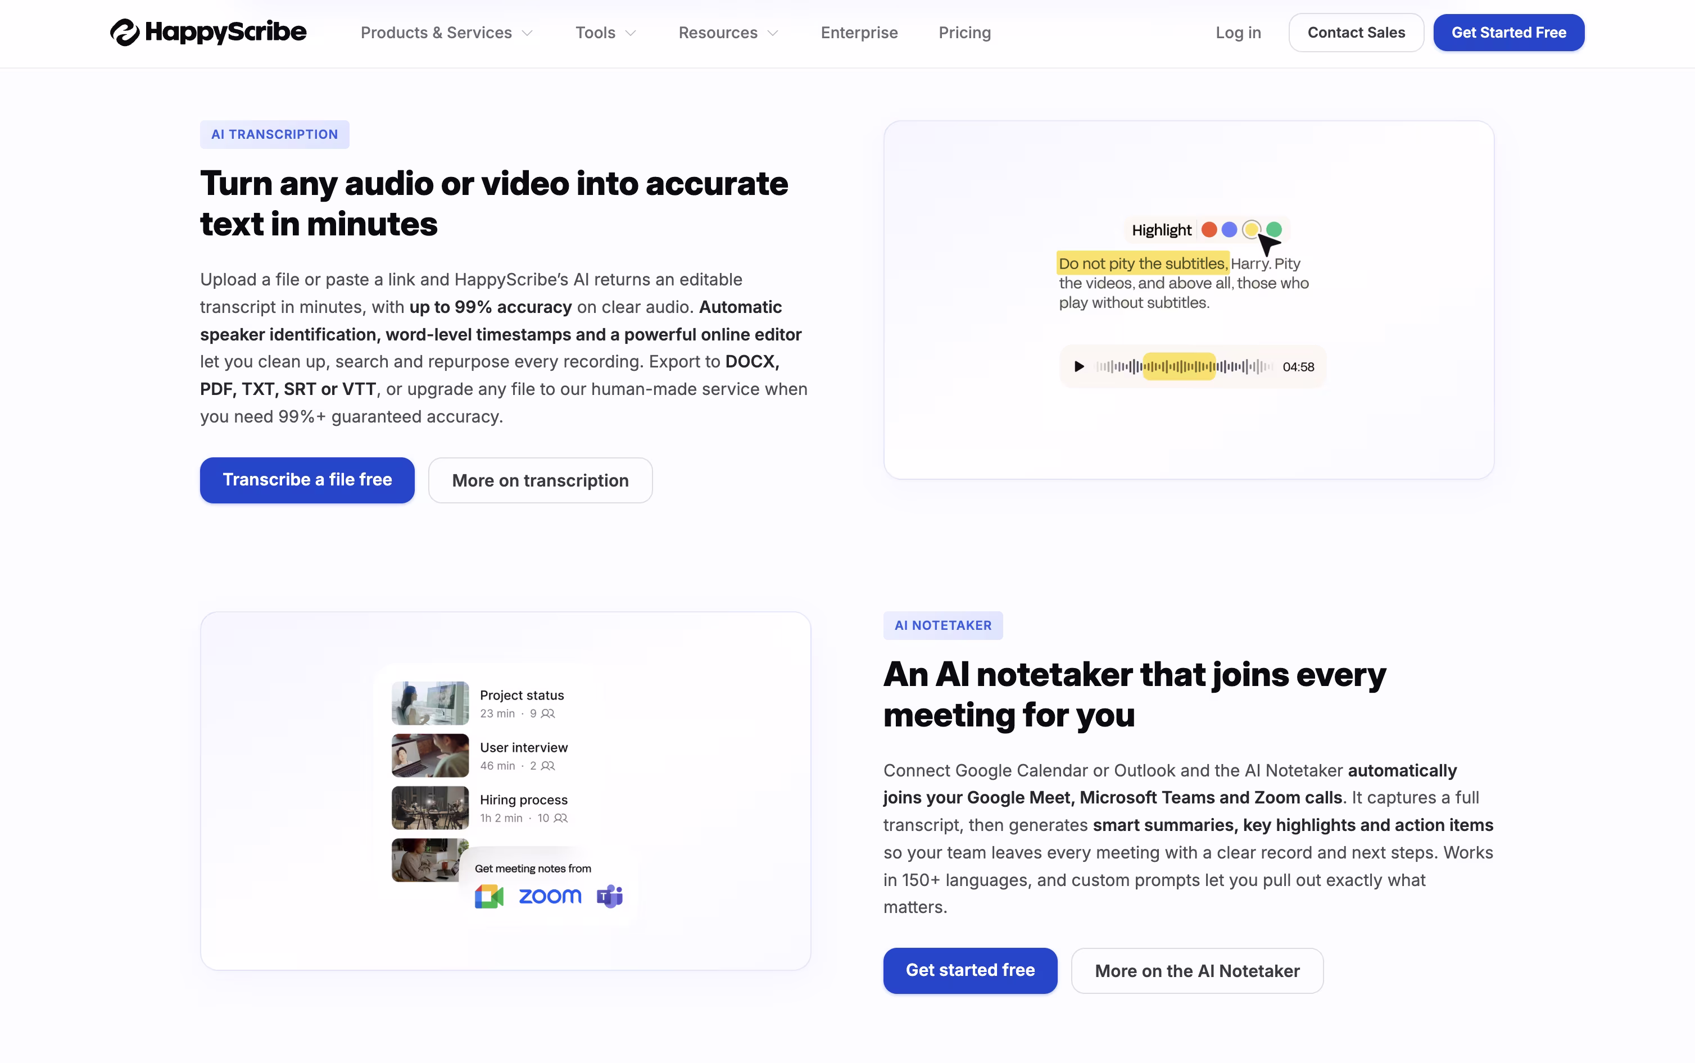Image resolution: width=1695 pixels, height=1063 pixels.
Task: Open the Products & Services menu
Action: (447, 33)
